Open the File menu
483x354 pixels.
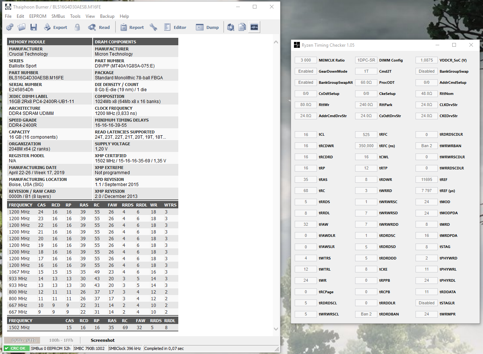[8, 16]
